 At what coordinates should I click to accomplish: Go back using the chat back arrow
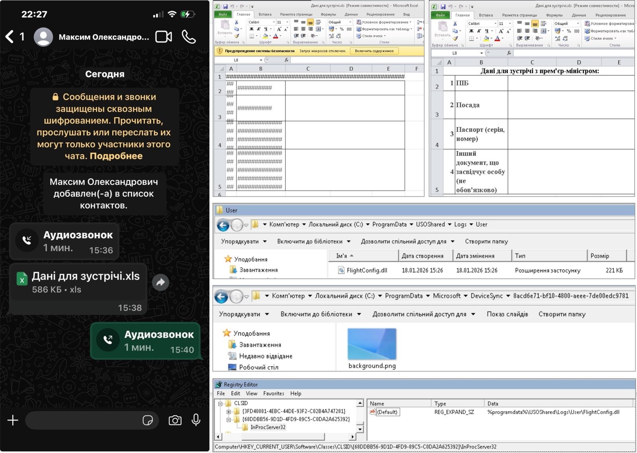pos(10,37)
